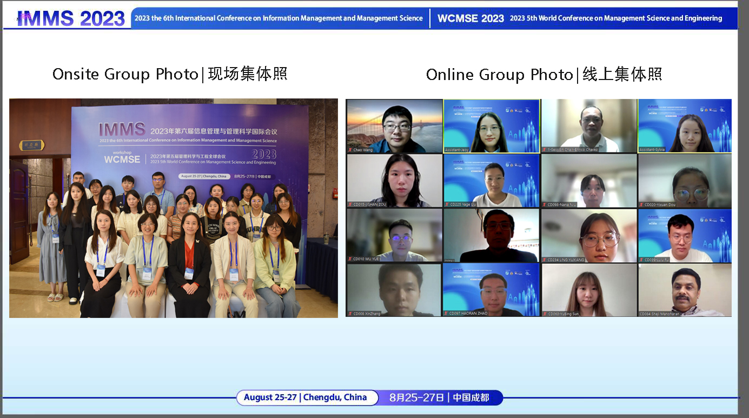Unmute Session Chair Enrico Chavez's microphone

(x=545, y=149)
